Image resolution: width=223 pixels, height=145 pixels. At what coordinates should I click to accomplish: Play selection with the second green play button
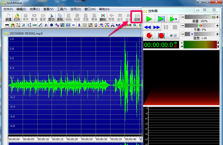tap(161, 19)
